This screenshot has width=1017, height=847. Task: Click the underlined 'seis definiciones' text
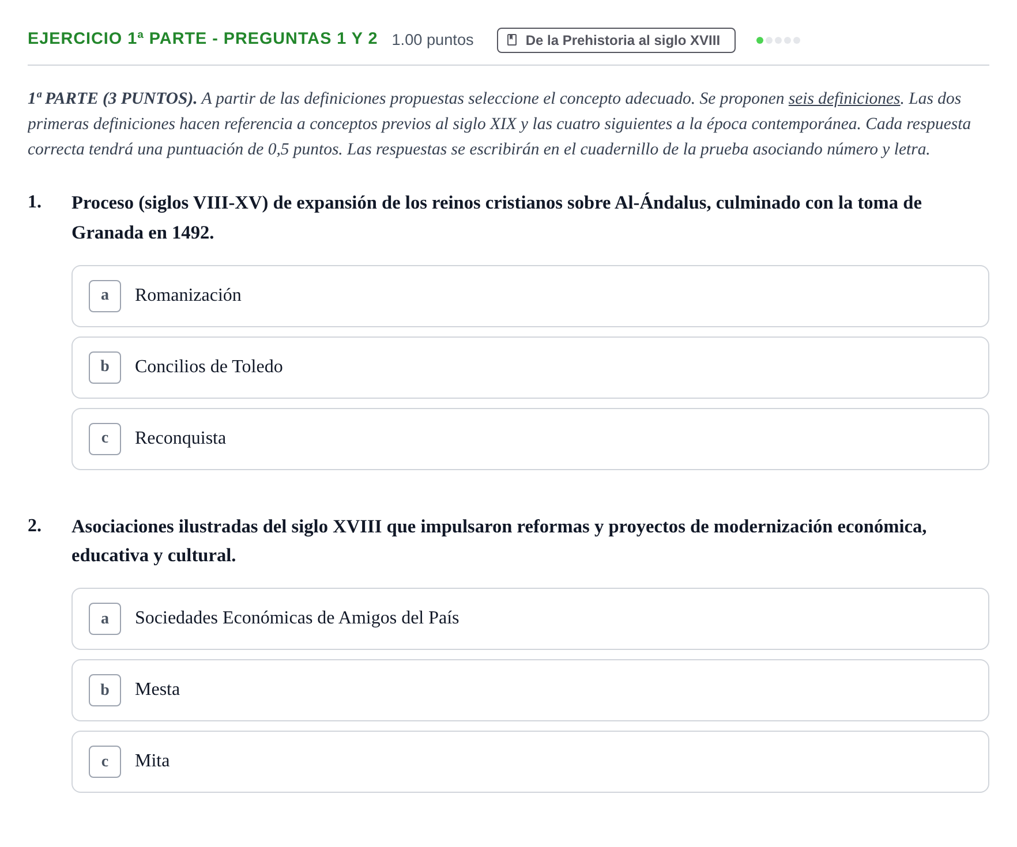[x=844, y=99]
